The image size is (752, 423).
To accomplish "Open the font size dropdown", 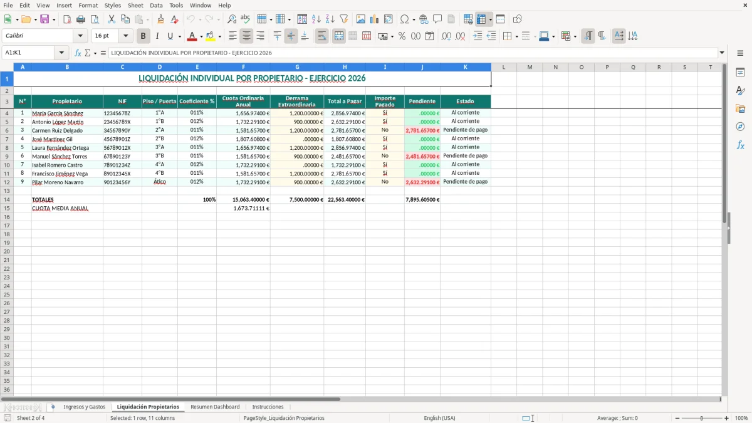I will (125, 36).
